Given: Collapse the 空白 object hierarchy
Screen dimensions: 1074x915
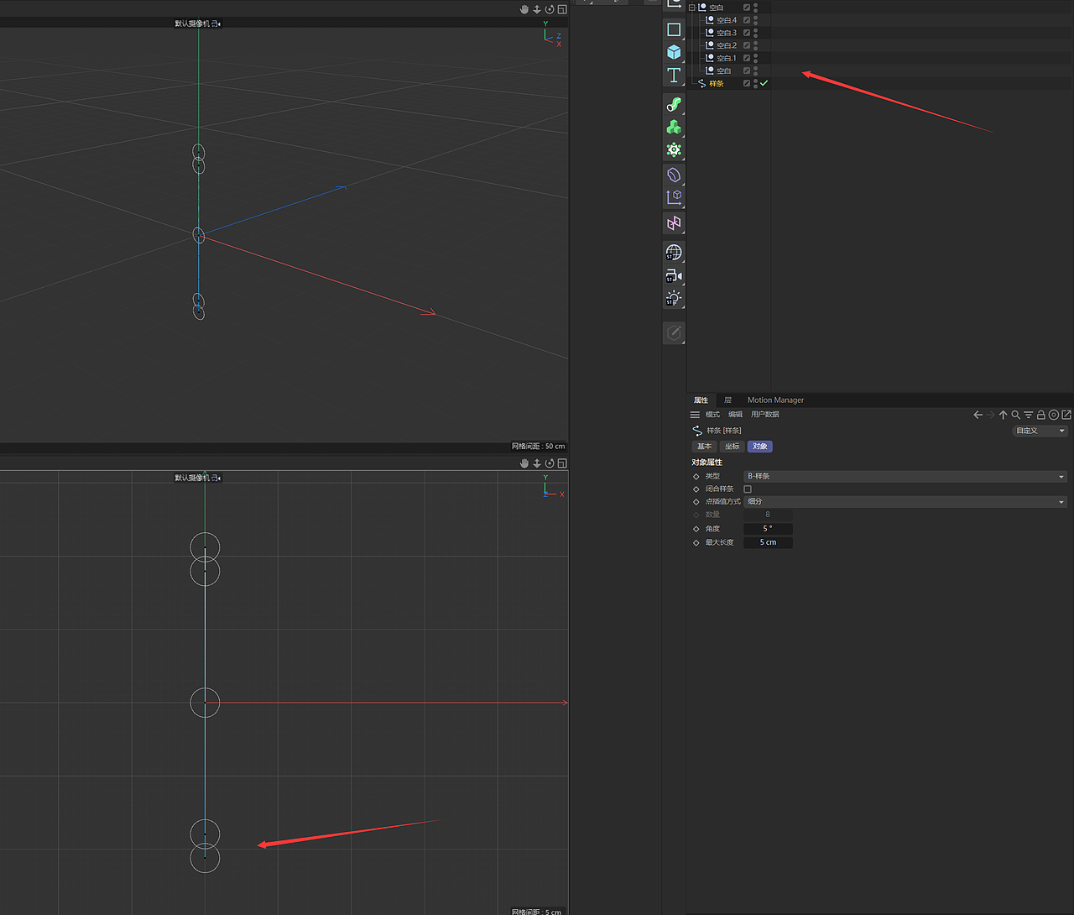Looking at the screenshot, I should [692, 8].
